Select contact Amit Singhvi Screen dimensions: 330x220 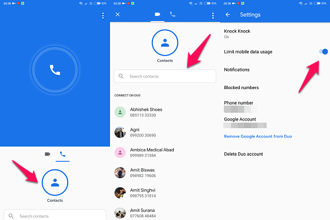(165, 193)
